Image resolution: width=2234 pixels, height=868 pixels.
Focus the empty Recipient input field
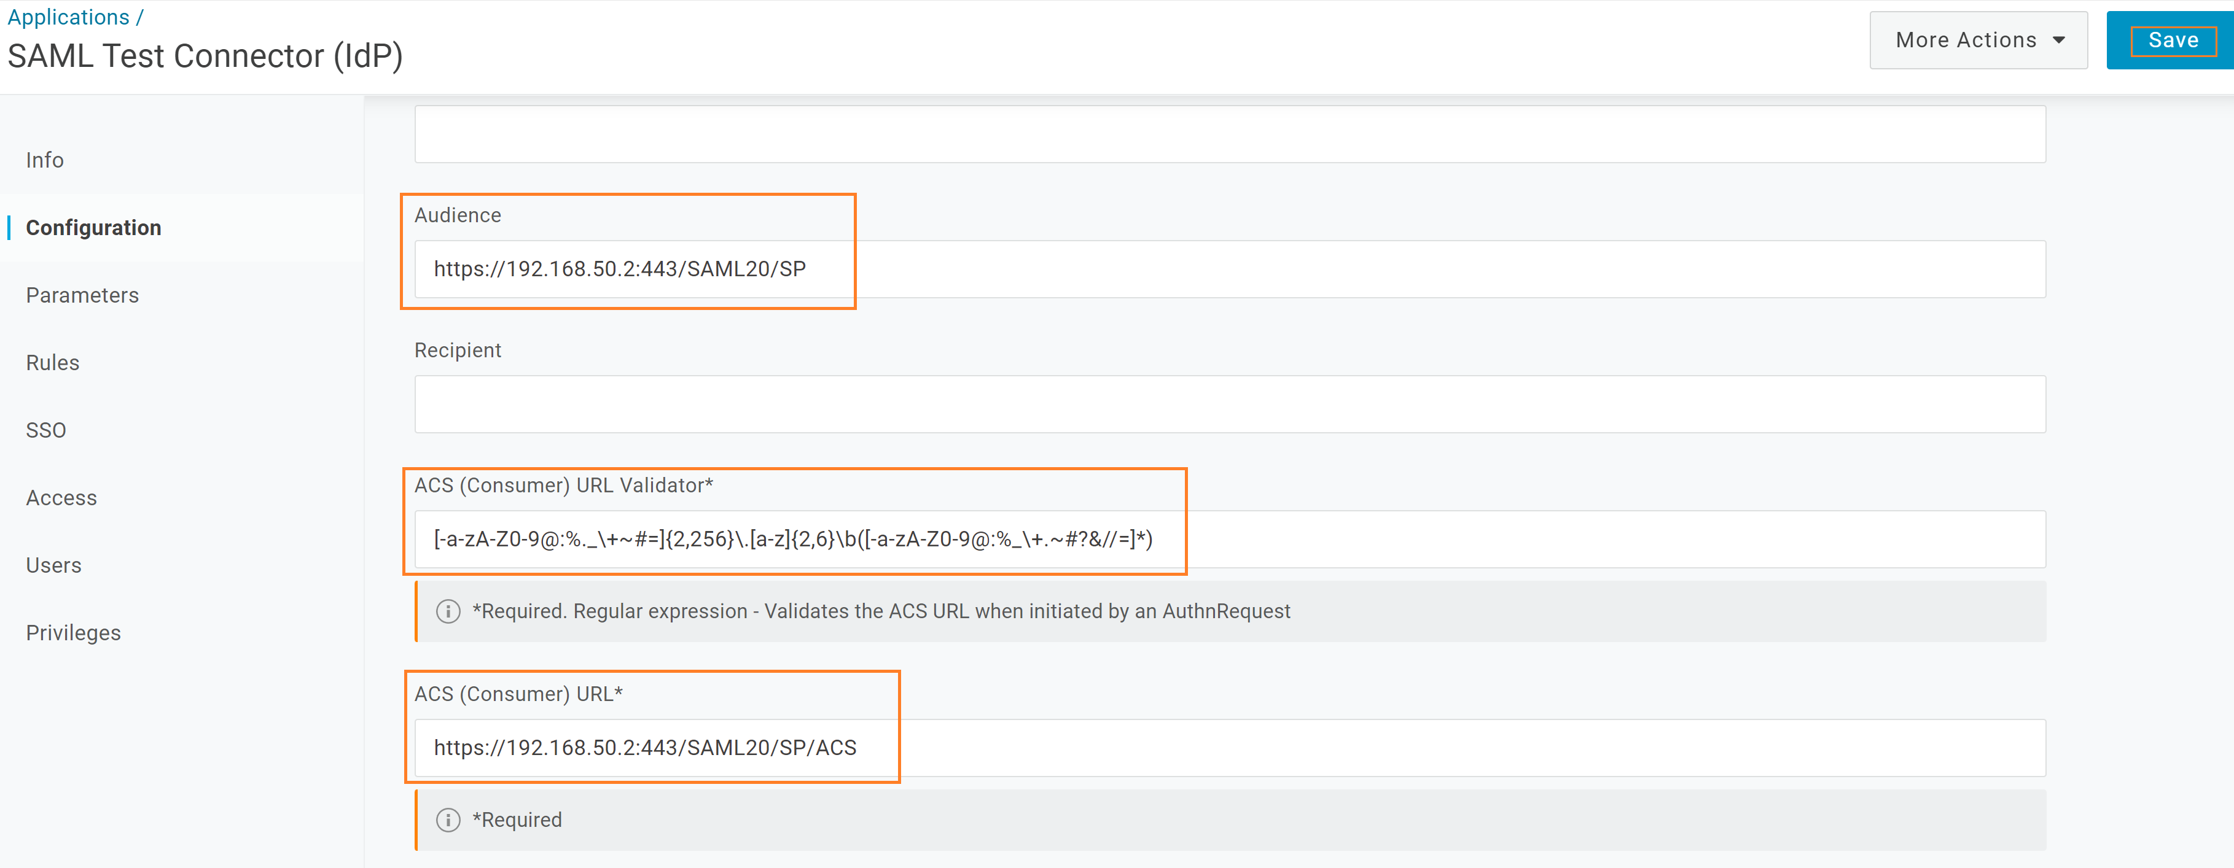pyautogui.click(x=1229, y=405)
